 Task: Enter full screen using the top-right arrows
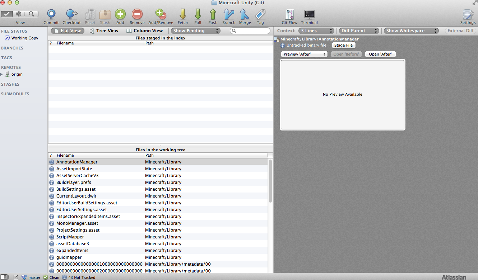[475, 3]
